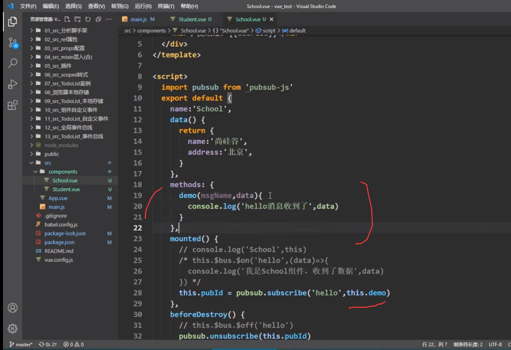This screenshot has height=350, width=511.
Task: Expand the public folder
Action: pyautogui.click(x=51, y=154)
